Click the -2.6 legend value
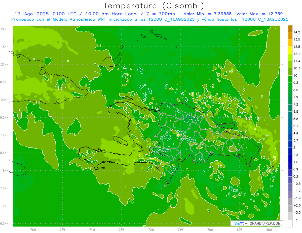Viewport: 302px width, 233px height. point(296,205)
